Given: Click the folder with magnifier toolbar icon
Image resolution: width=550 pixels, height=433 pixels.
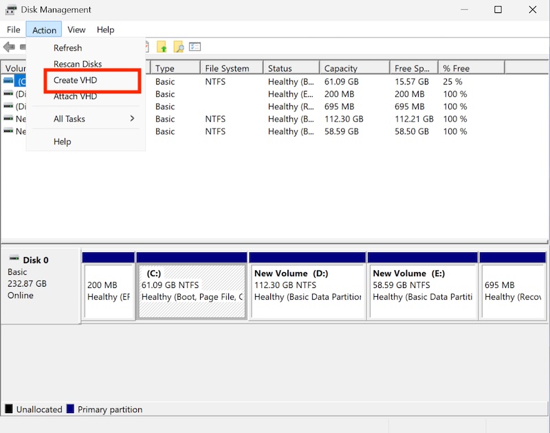Looking at the screenshot, I should (177, 47).
